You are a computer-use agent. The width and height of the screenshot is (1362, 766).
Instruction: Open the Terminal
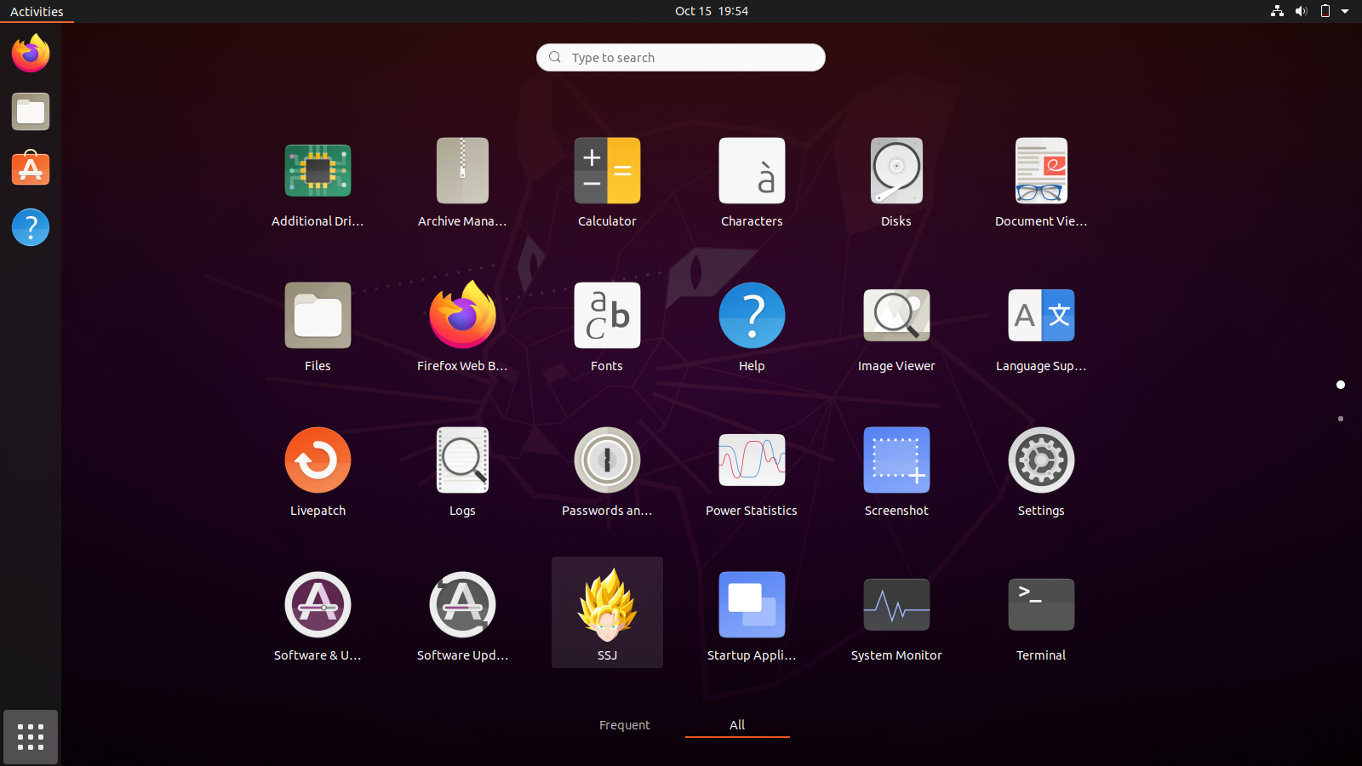1041,617
